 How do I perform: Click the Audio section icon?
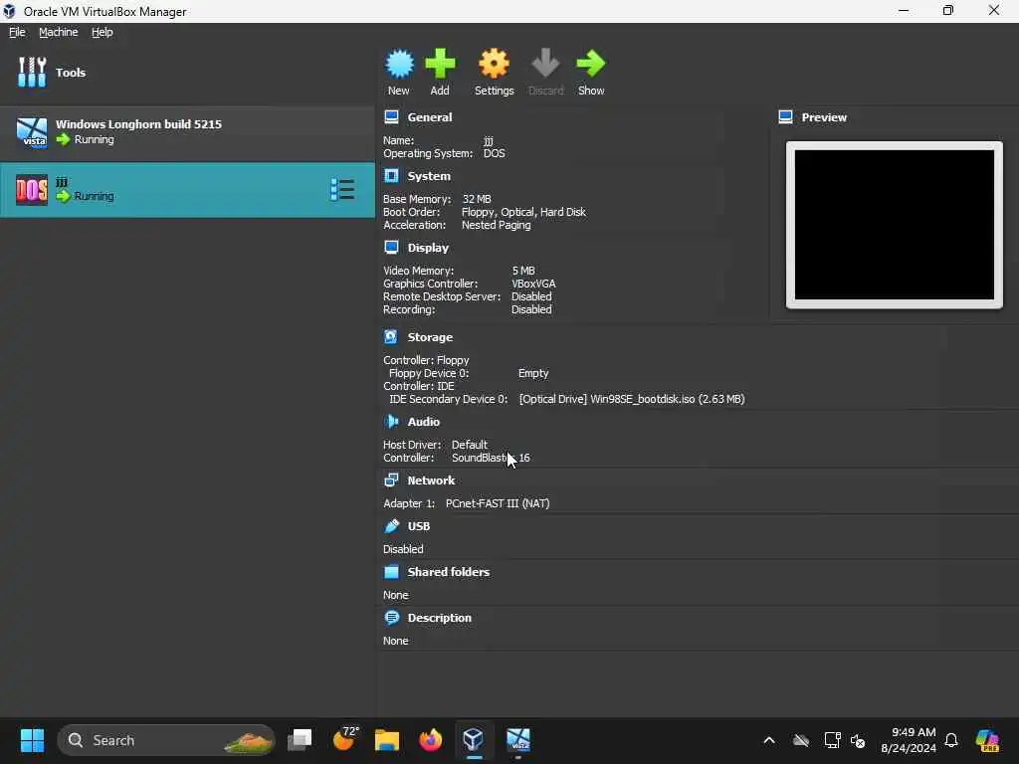pyautogui.click(x=391, y=421)
